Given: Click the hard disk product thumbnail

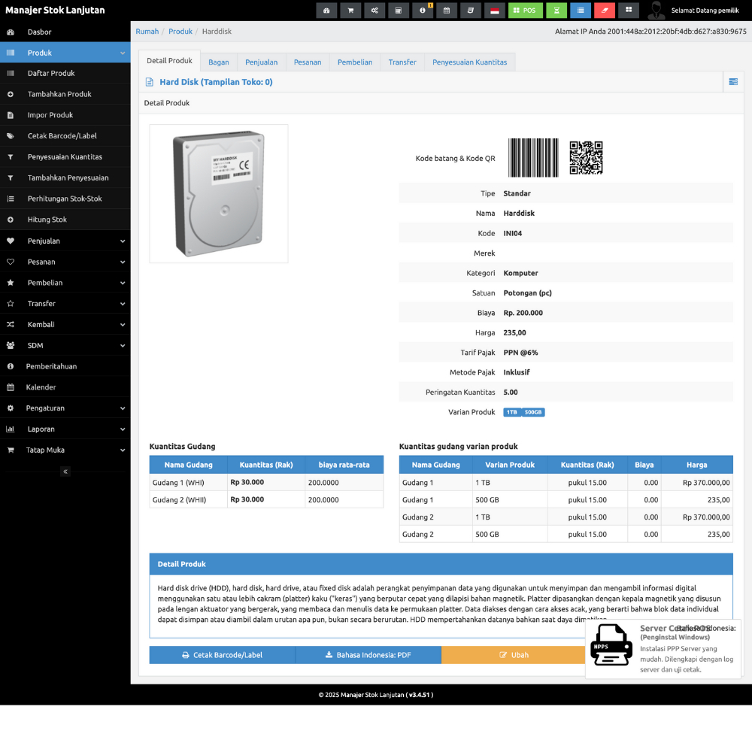Looking at the screenshot, I should (219, 193).
